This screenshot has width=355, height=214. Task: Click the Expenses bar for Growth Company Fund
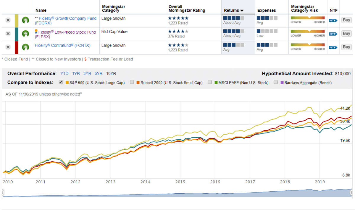click(267, 18)
